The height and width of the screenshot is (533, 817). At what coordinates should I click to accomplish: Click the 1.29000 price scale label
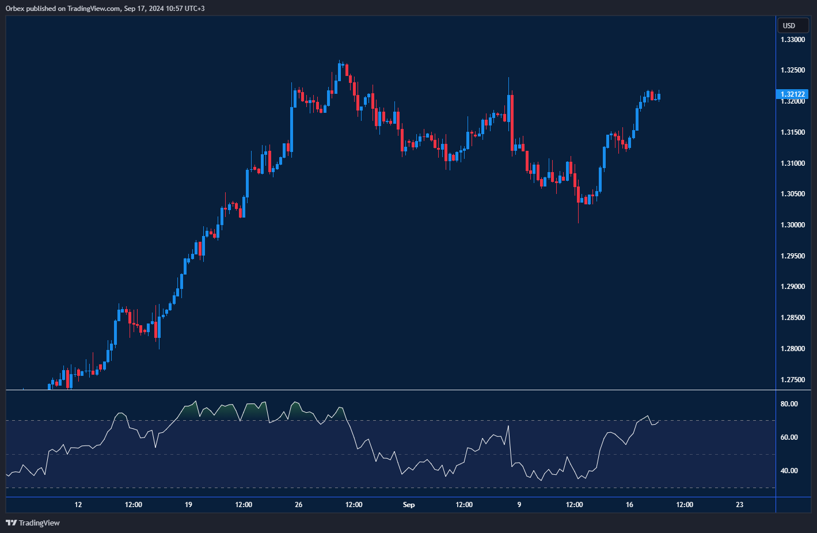[793, 287]
